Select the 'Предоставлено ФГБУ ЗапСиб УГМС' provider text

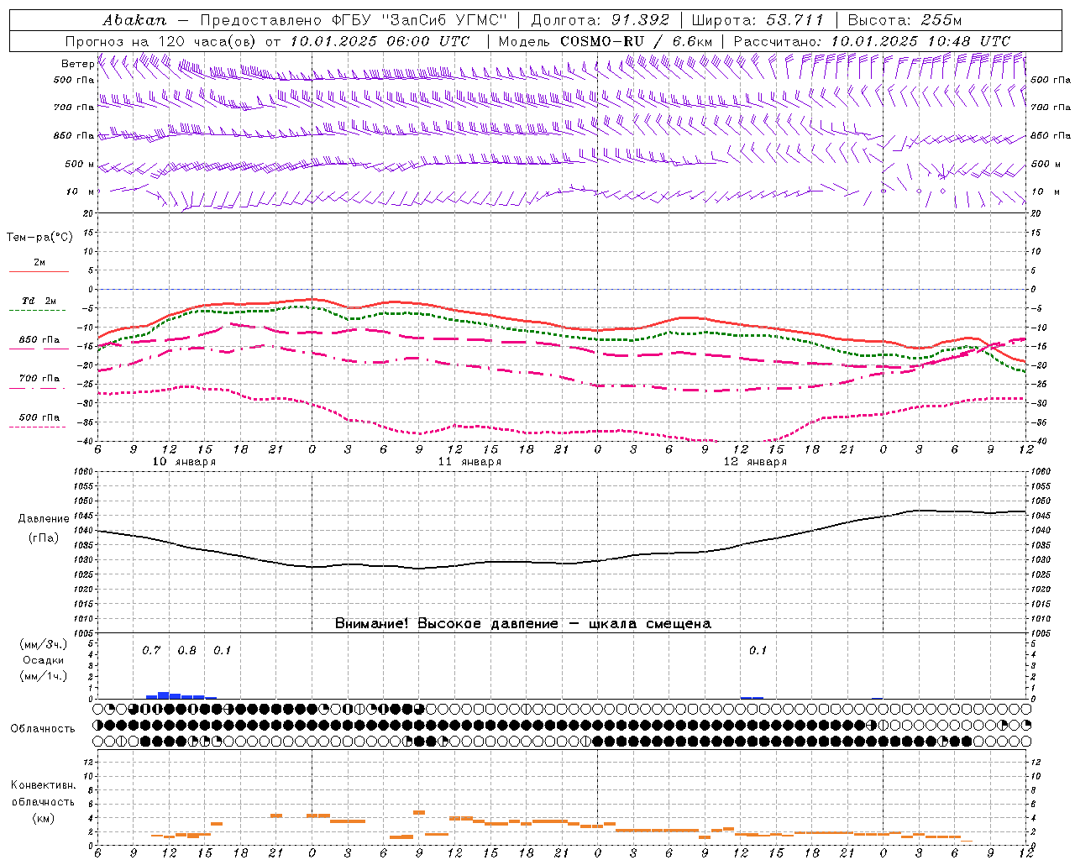tap(354, 19)
